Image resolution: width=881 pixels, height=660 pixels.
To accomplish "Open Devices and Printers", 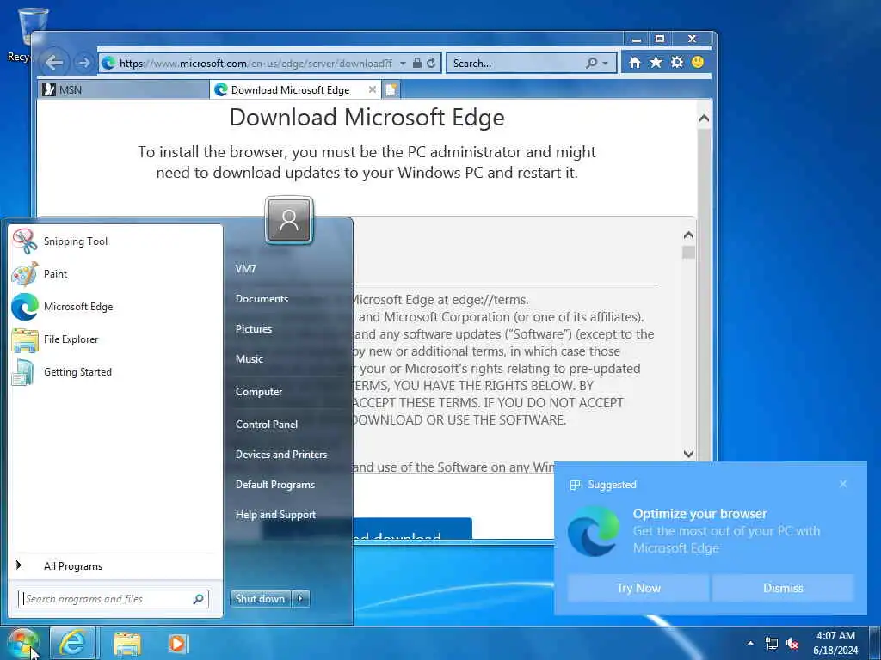I will tap(281, 455).
